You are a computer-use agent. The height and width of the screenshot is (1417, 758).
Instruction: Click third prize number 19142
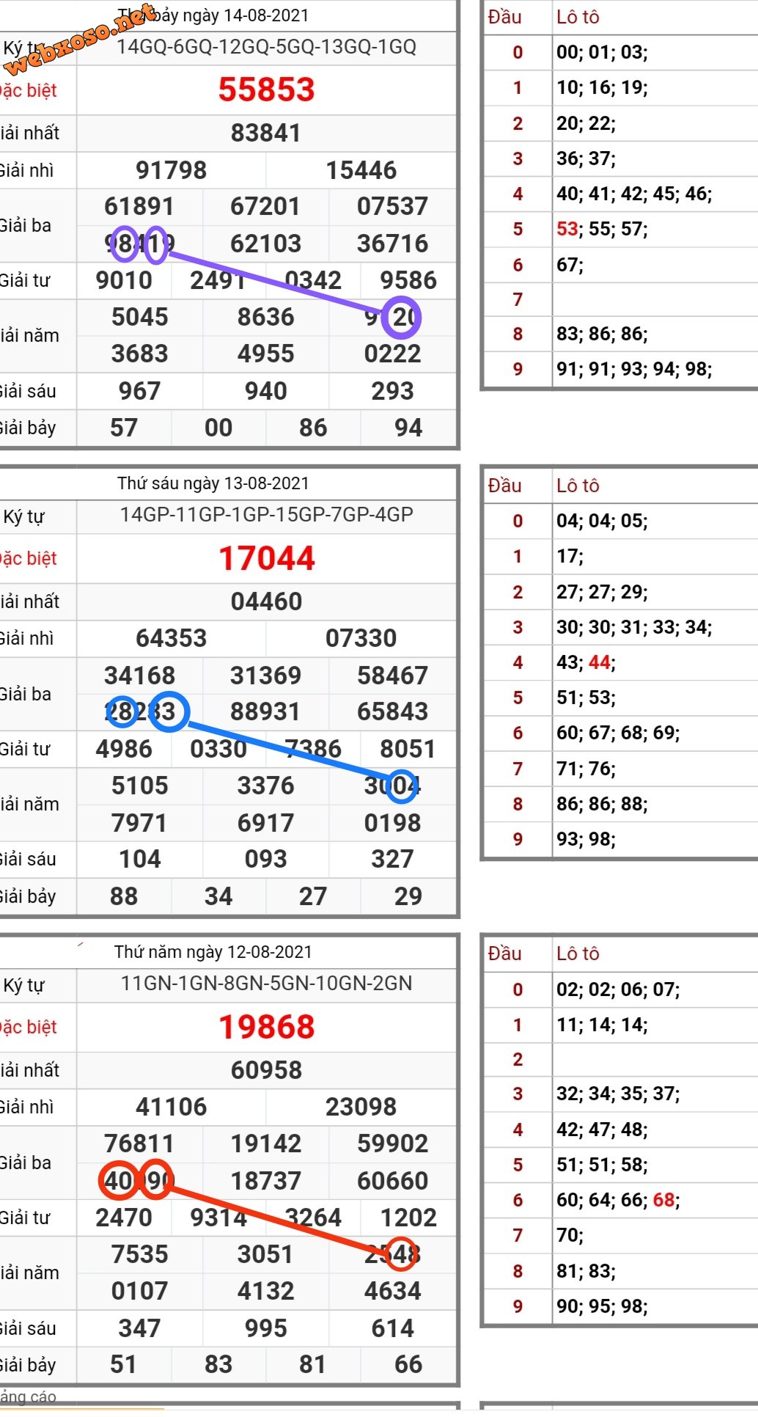coord(265,1143)
